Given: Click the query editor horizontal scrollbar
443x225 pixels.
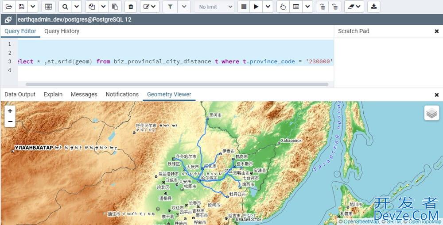Looking at the screenshot, I should coord(177,84).
